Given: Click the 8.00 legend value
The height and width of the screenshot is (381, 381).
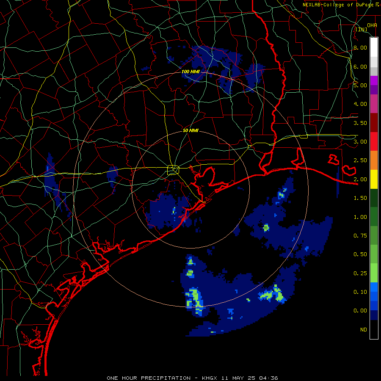Looking at the screenshot, I should [360, 47].
